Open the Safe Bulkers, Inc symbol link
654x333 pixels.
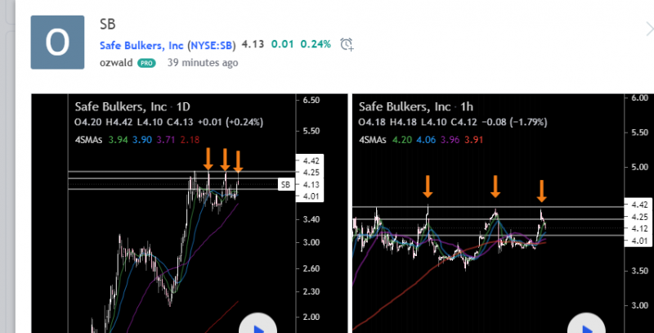[x=141, y=44]
